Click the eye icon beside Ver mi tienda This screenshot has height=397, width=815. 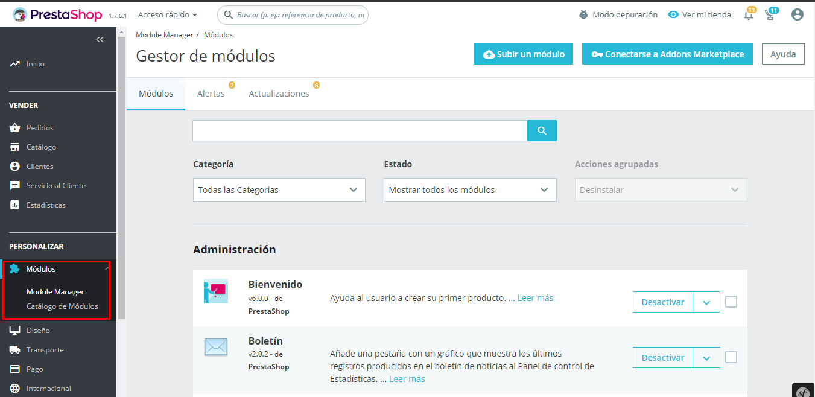(x=673, y=14)
